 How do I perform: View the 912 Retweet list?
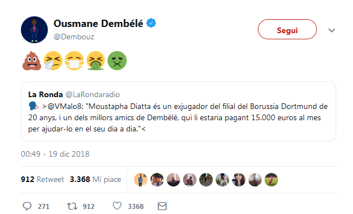(x=42, y=179)
